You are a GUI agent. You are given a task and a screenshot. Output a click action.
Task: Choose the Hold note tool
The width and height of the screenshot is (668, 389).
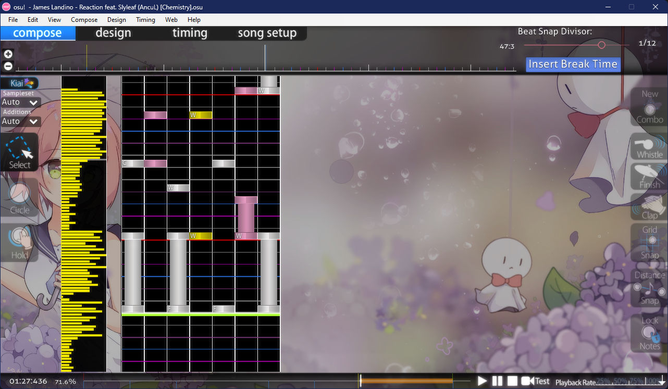click(x=20, y=243)
